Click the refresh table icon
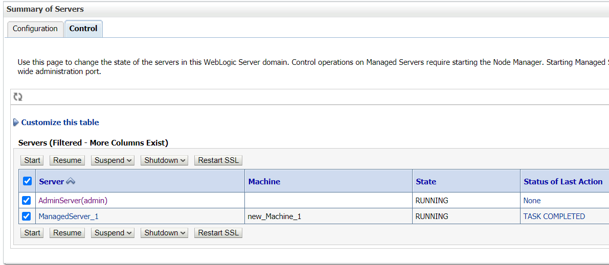Screen dimensions: 609x265 coord(18,97)
